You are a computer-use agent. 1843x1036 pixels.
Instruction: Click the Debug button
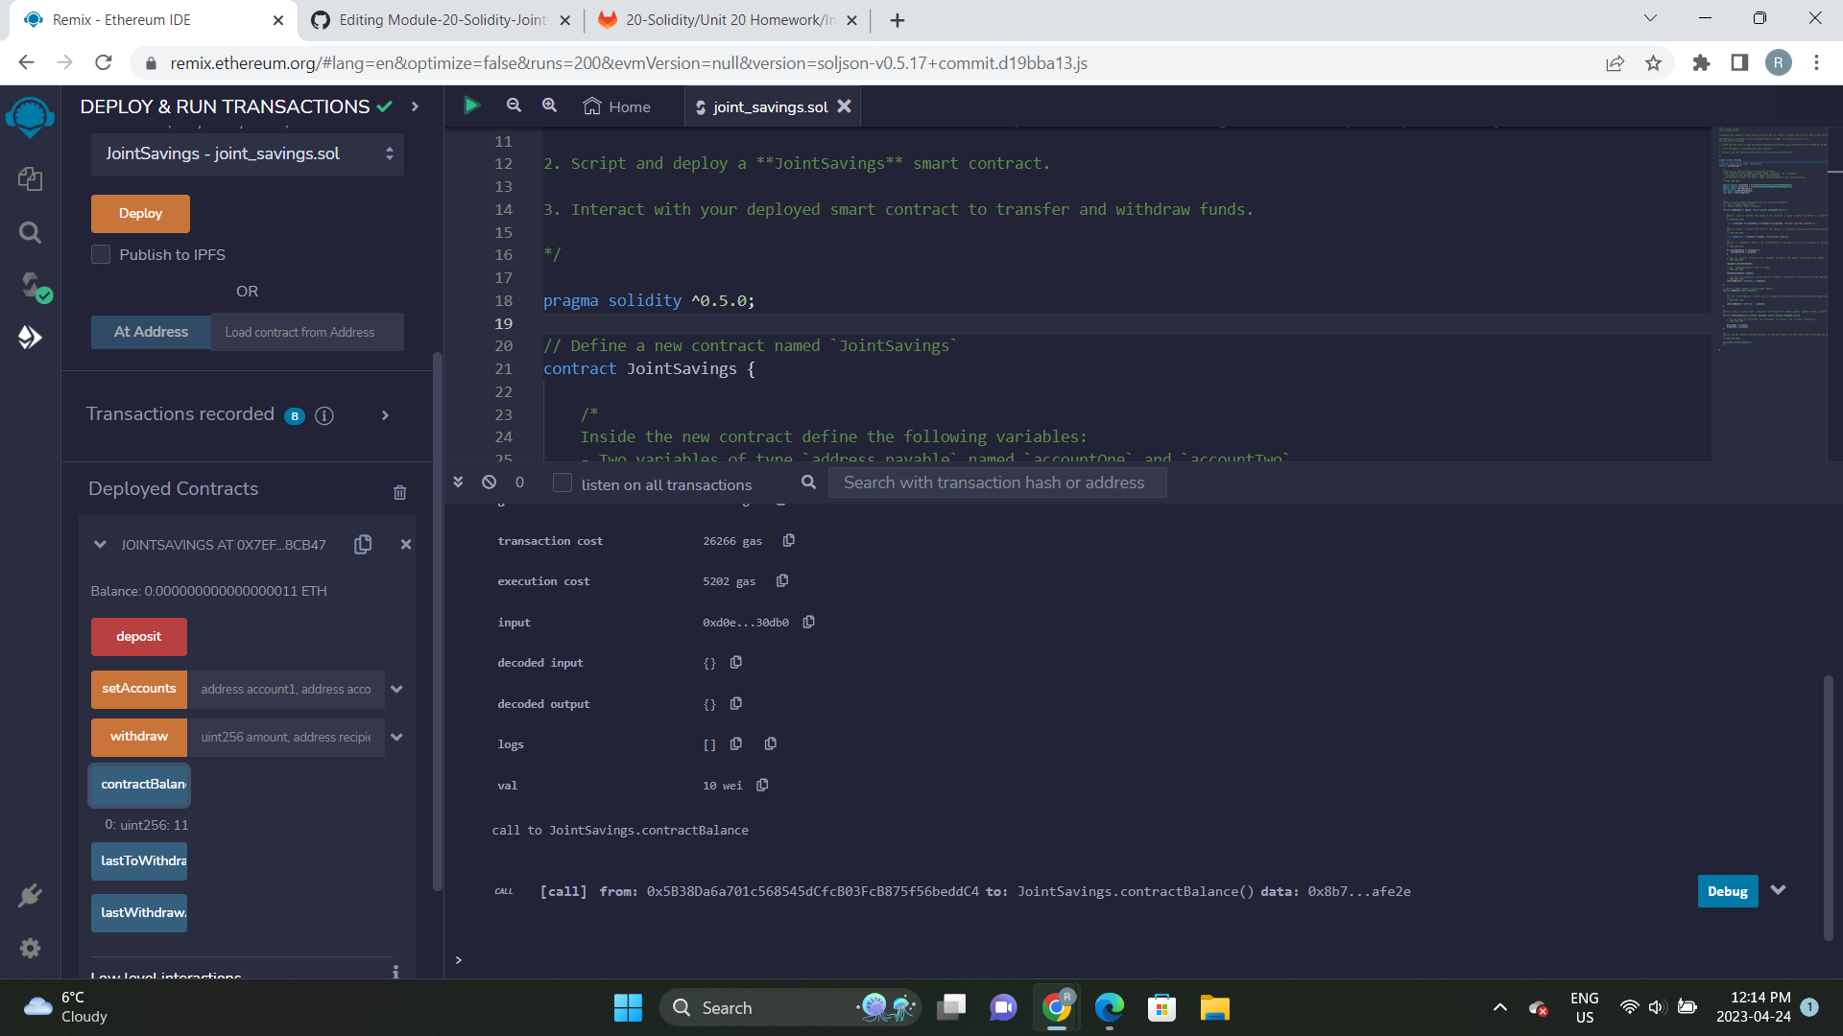1728,891
